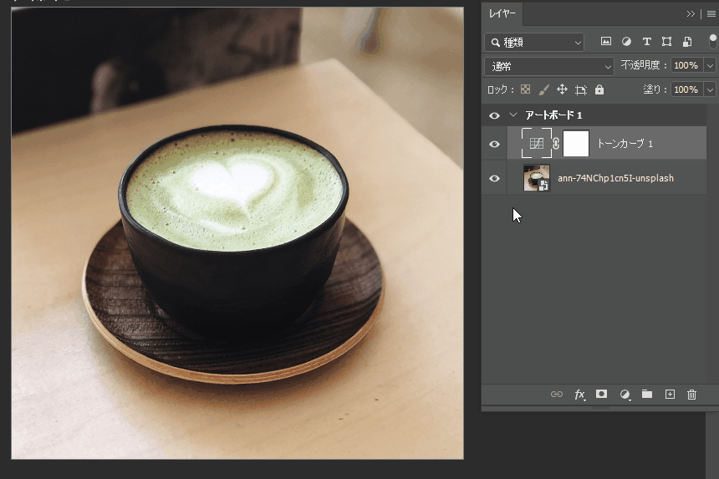Open the 通常 blend mode dropdown
The height and width of the screenshot is (479, 719).
point(549,67)
